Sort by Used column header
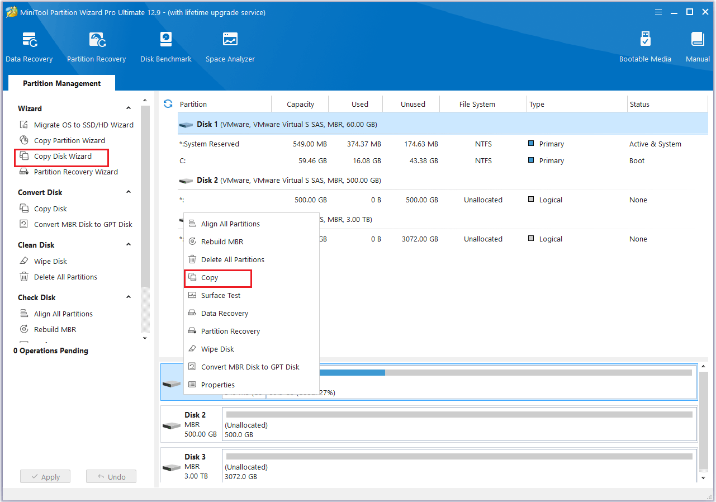The image size is (716, 502). coord(356,104)
